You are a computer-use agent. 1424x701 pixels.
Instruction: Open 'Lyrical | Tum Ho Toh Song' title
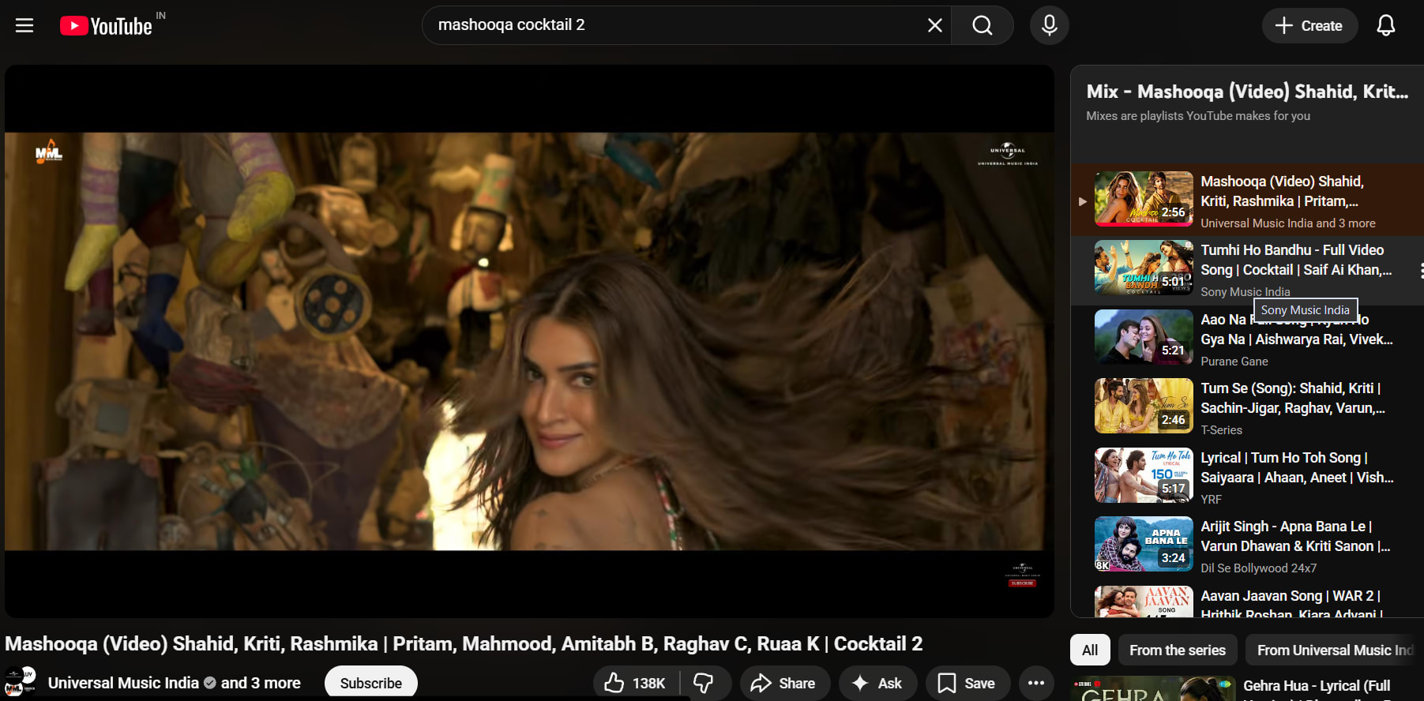tap(1297, 467)
